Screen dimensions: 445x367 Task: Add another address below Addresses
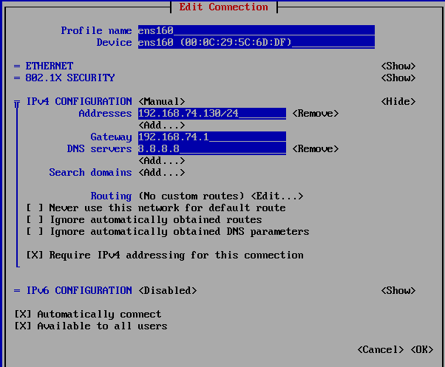(x=161, y=126)
